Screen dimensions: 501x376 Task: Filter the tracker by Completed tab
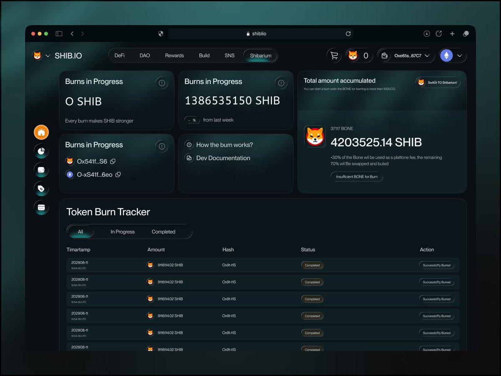click(164, 232)
